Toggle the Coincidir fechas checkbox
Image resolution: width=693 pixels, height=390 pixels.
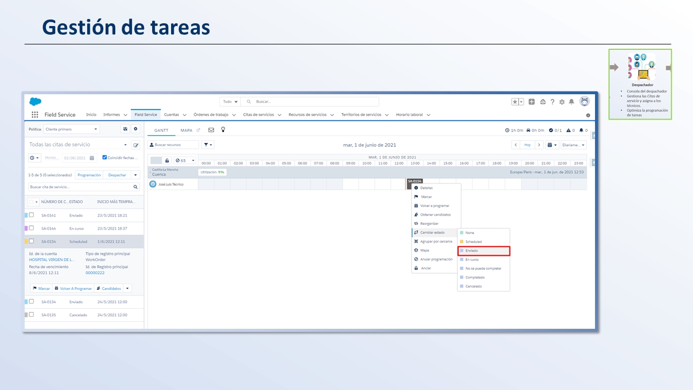105,158
